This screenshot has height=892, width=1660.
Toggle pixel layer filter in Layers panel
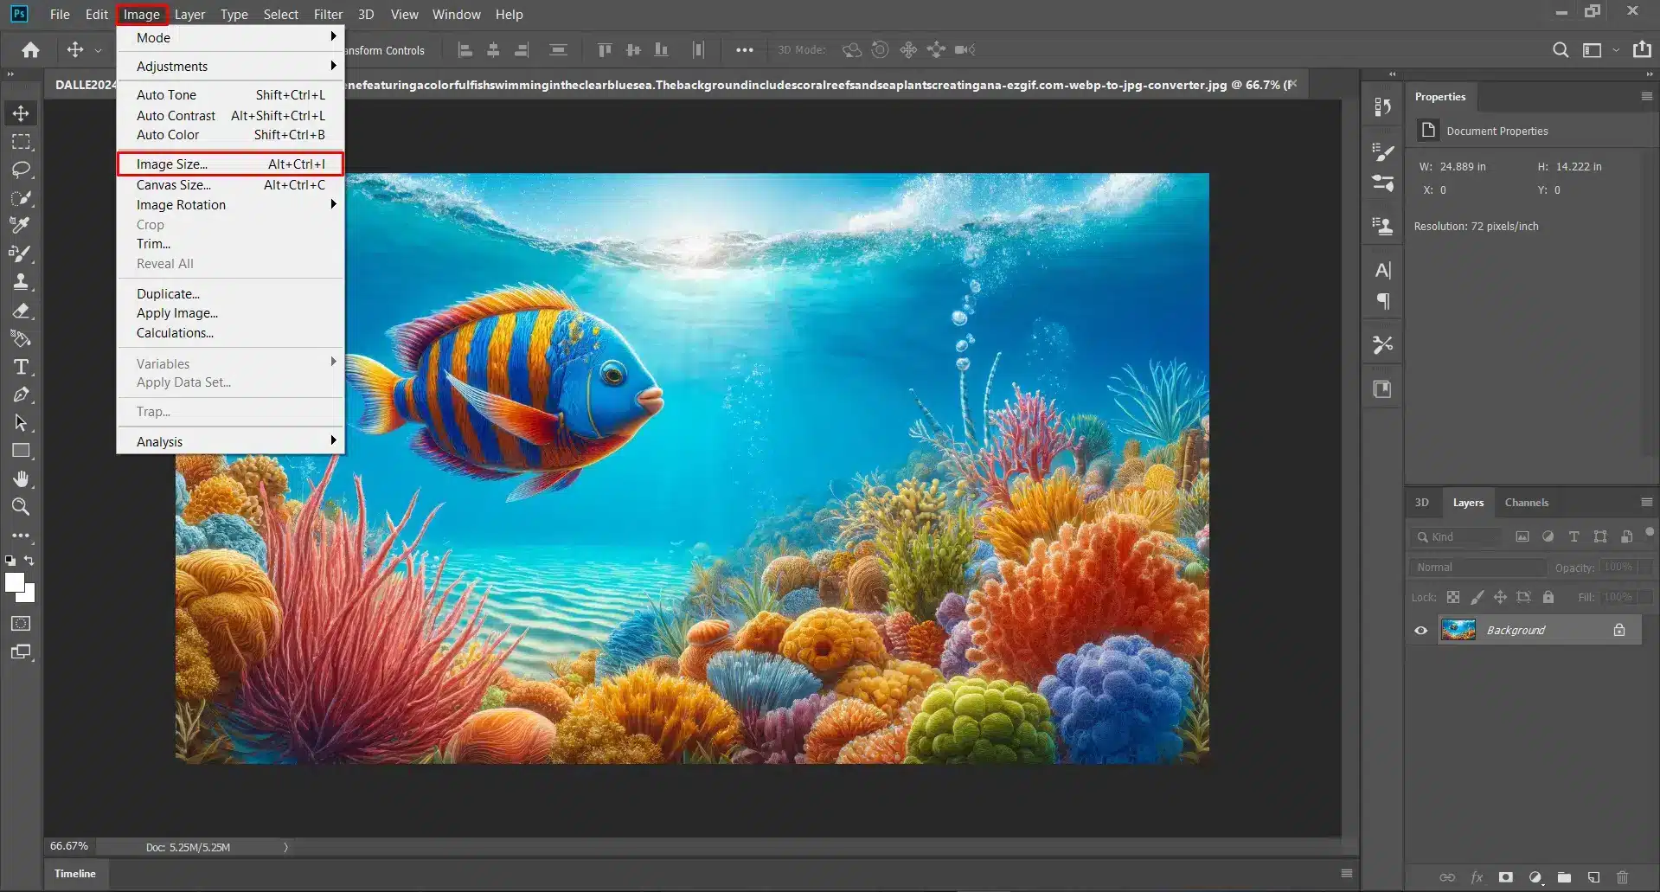[x=1522, y=536]
